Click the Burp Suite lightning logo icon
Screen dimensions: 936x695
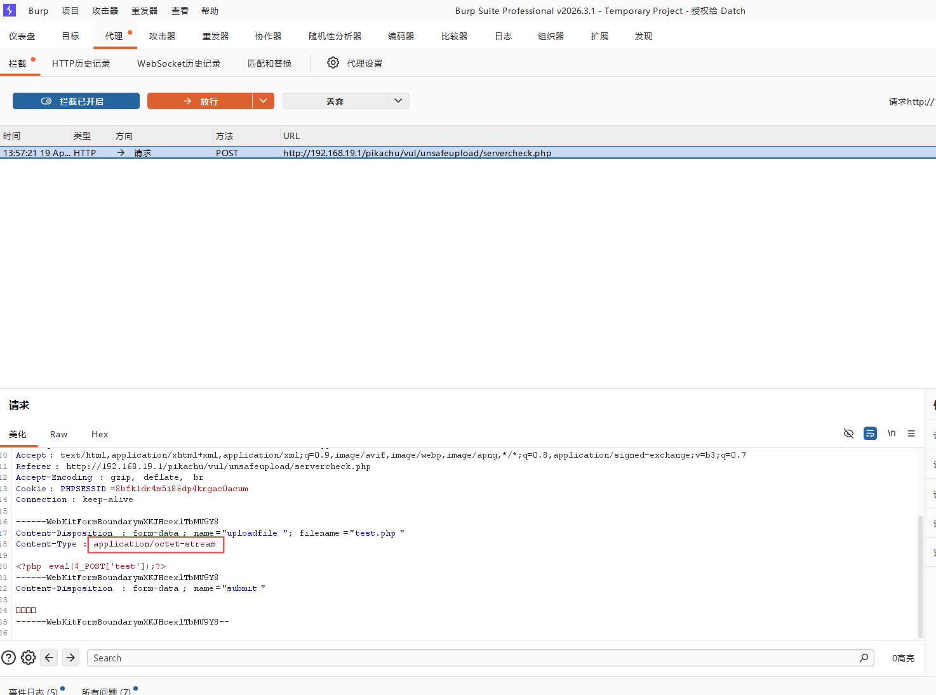pyautogui.click(x=10, y=10)
